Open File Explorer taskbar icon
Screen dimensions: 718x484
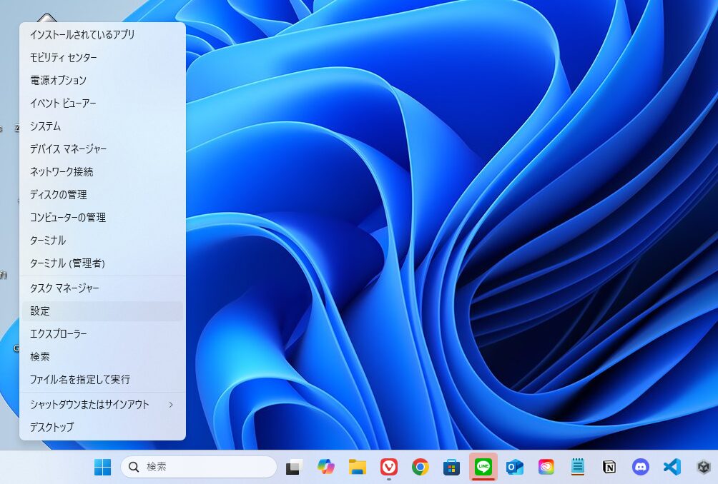pos(358,467)
